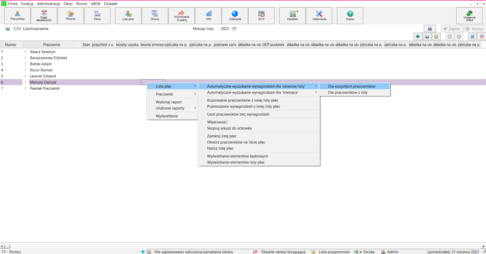Viewport: 486px width, 254px height.
Task: Open the Pomoc toolbar button
Action: pyautogui.click(x=350, y=16)
